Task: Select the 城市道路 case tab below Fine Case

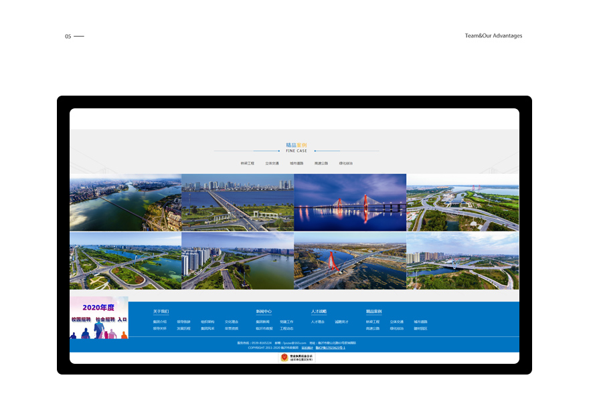Action: (x=297, y=163)
